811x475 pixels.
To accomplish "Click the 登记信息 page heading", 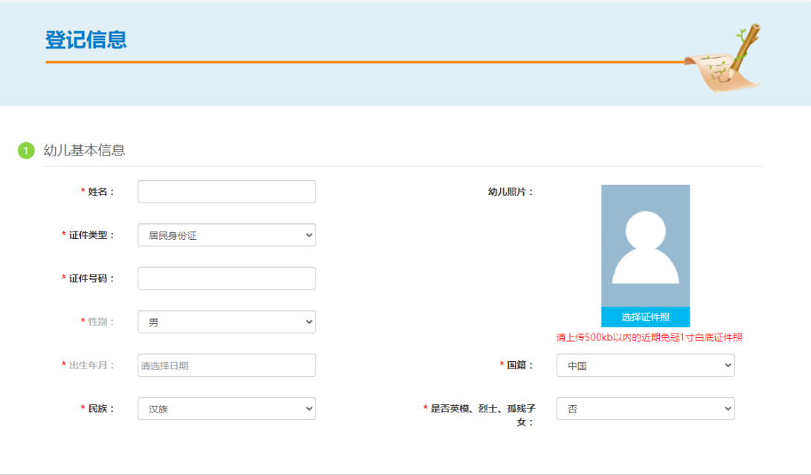I will click(x=86, y=39).
